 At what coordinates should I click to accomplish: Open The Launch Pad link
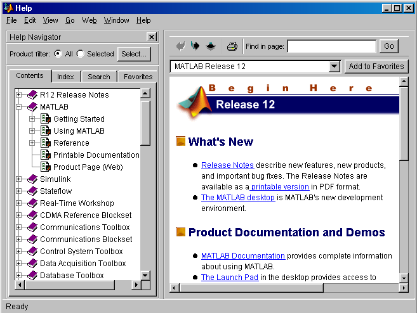(230, 277)
